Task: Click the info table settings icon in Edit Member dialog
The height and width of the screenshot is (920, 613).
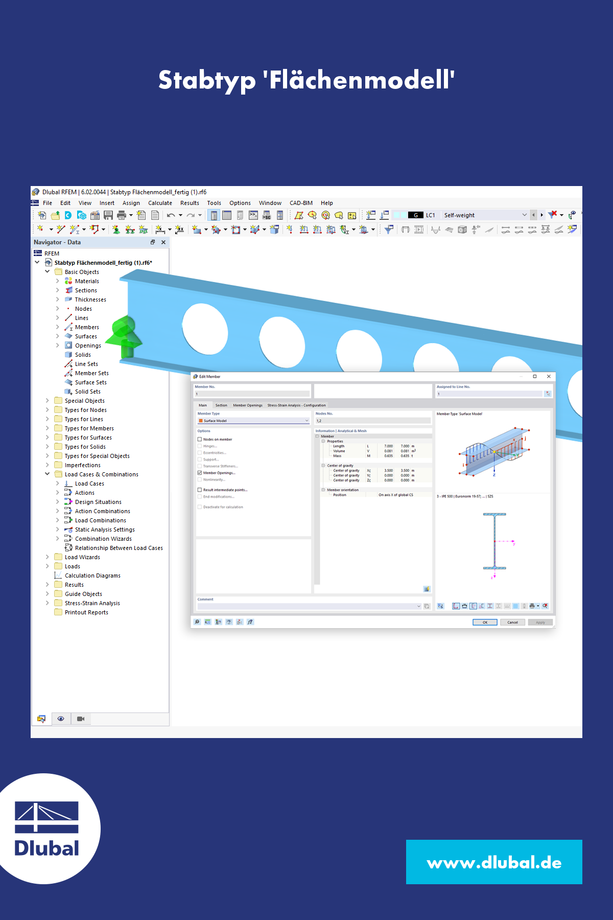Action: [x=427, y=589]
